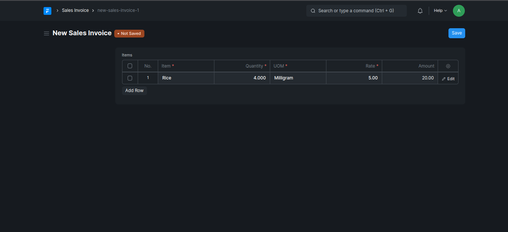Open the Milligram UOM field
This screenshot has width=508, height=232.
[x=298, y=78]
